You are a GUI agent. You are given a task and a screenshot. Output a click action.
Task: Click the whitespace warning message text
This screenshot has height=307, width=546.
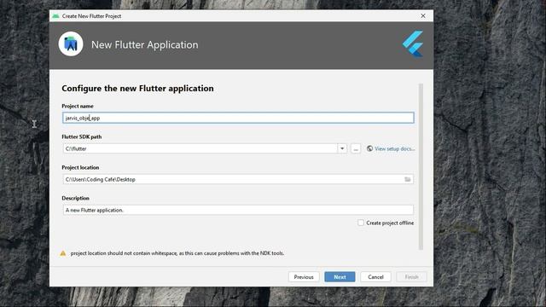click(177, 253)
